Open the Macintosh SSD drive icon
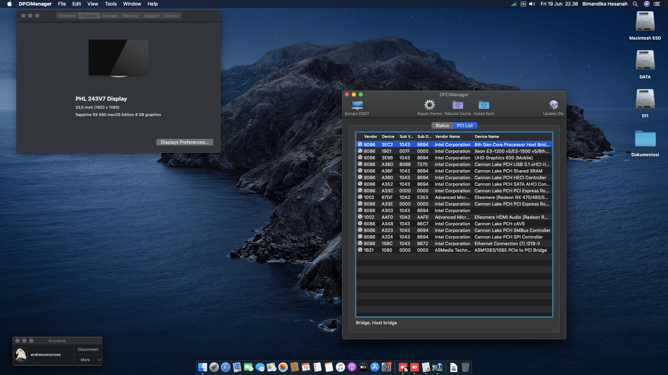Viewport: 668px width, 375px height. coord(645,22)
